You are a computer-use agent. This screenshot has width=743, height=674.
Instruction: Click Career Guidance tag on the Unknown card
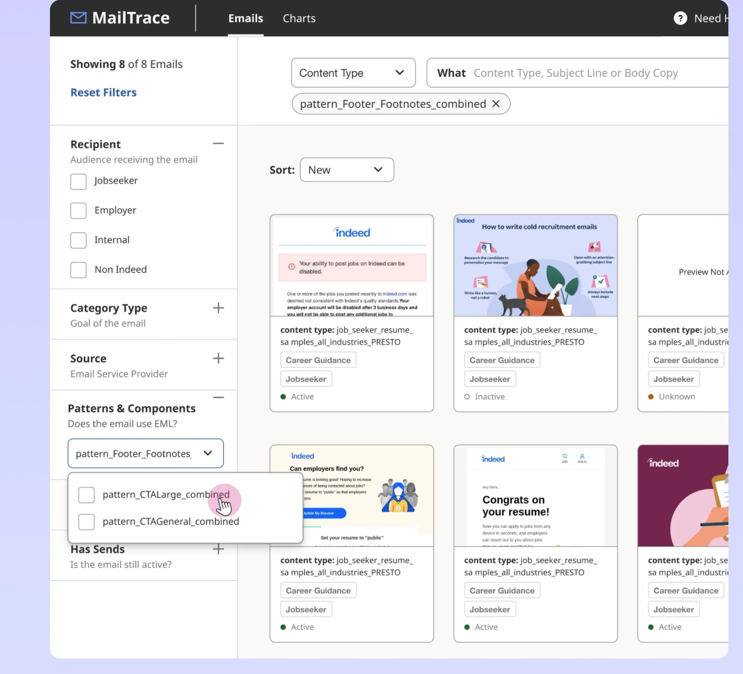[686, 360]
